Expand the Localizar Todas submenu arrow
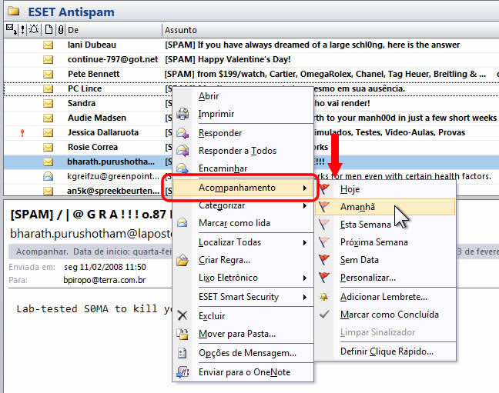Viewport: 499px width, 393px height. coord(304,242)
